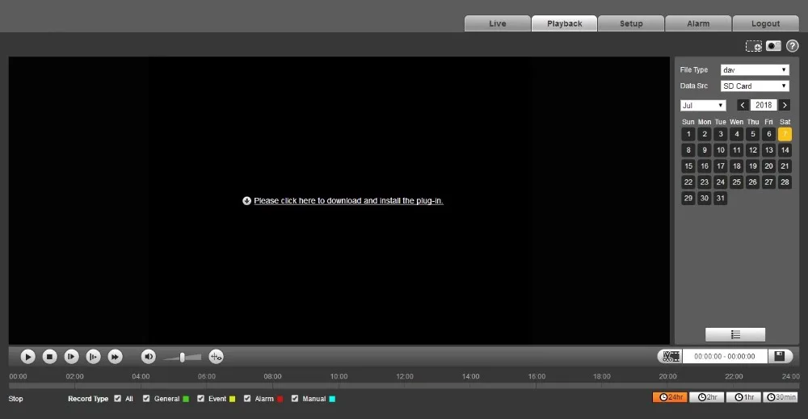This screenshot has width=808, height=419.
Task: Adjust the volume slider handle
Action: tap(182, 357)
